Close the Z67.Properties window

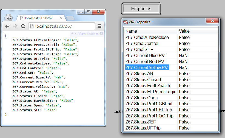[x=212, y=21]
